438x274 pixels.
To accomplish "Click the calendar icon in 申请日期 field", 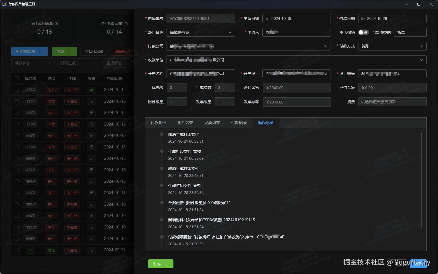I will pyautogui.click(x=267, y=18).
